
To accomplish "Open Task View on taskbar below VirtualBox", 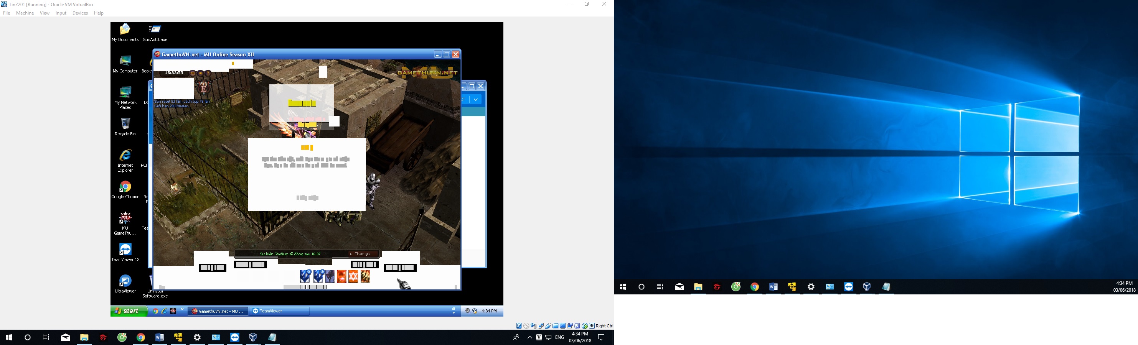I will [46, 337].
